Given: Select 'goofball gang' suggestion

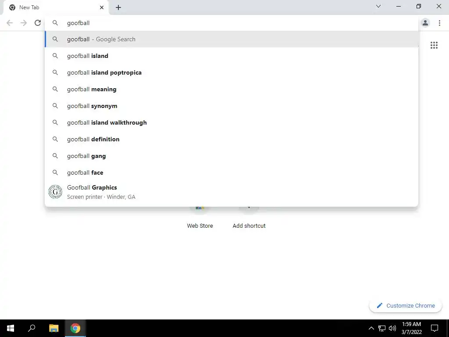Looking at the screenshot, I should (232, 156).
